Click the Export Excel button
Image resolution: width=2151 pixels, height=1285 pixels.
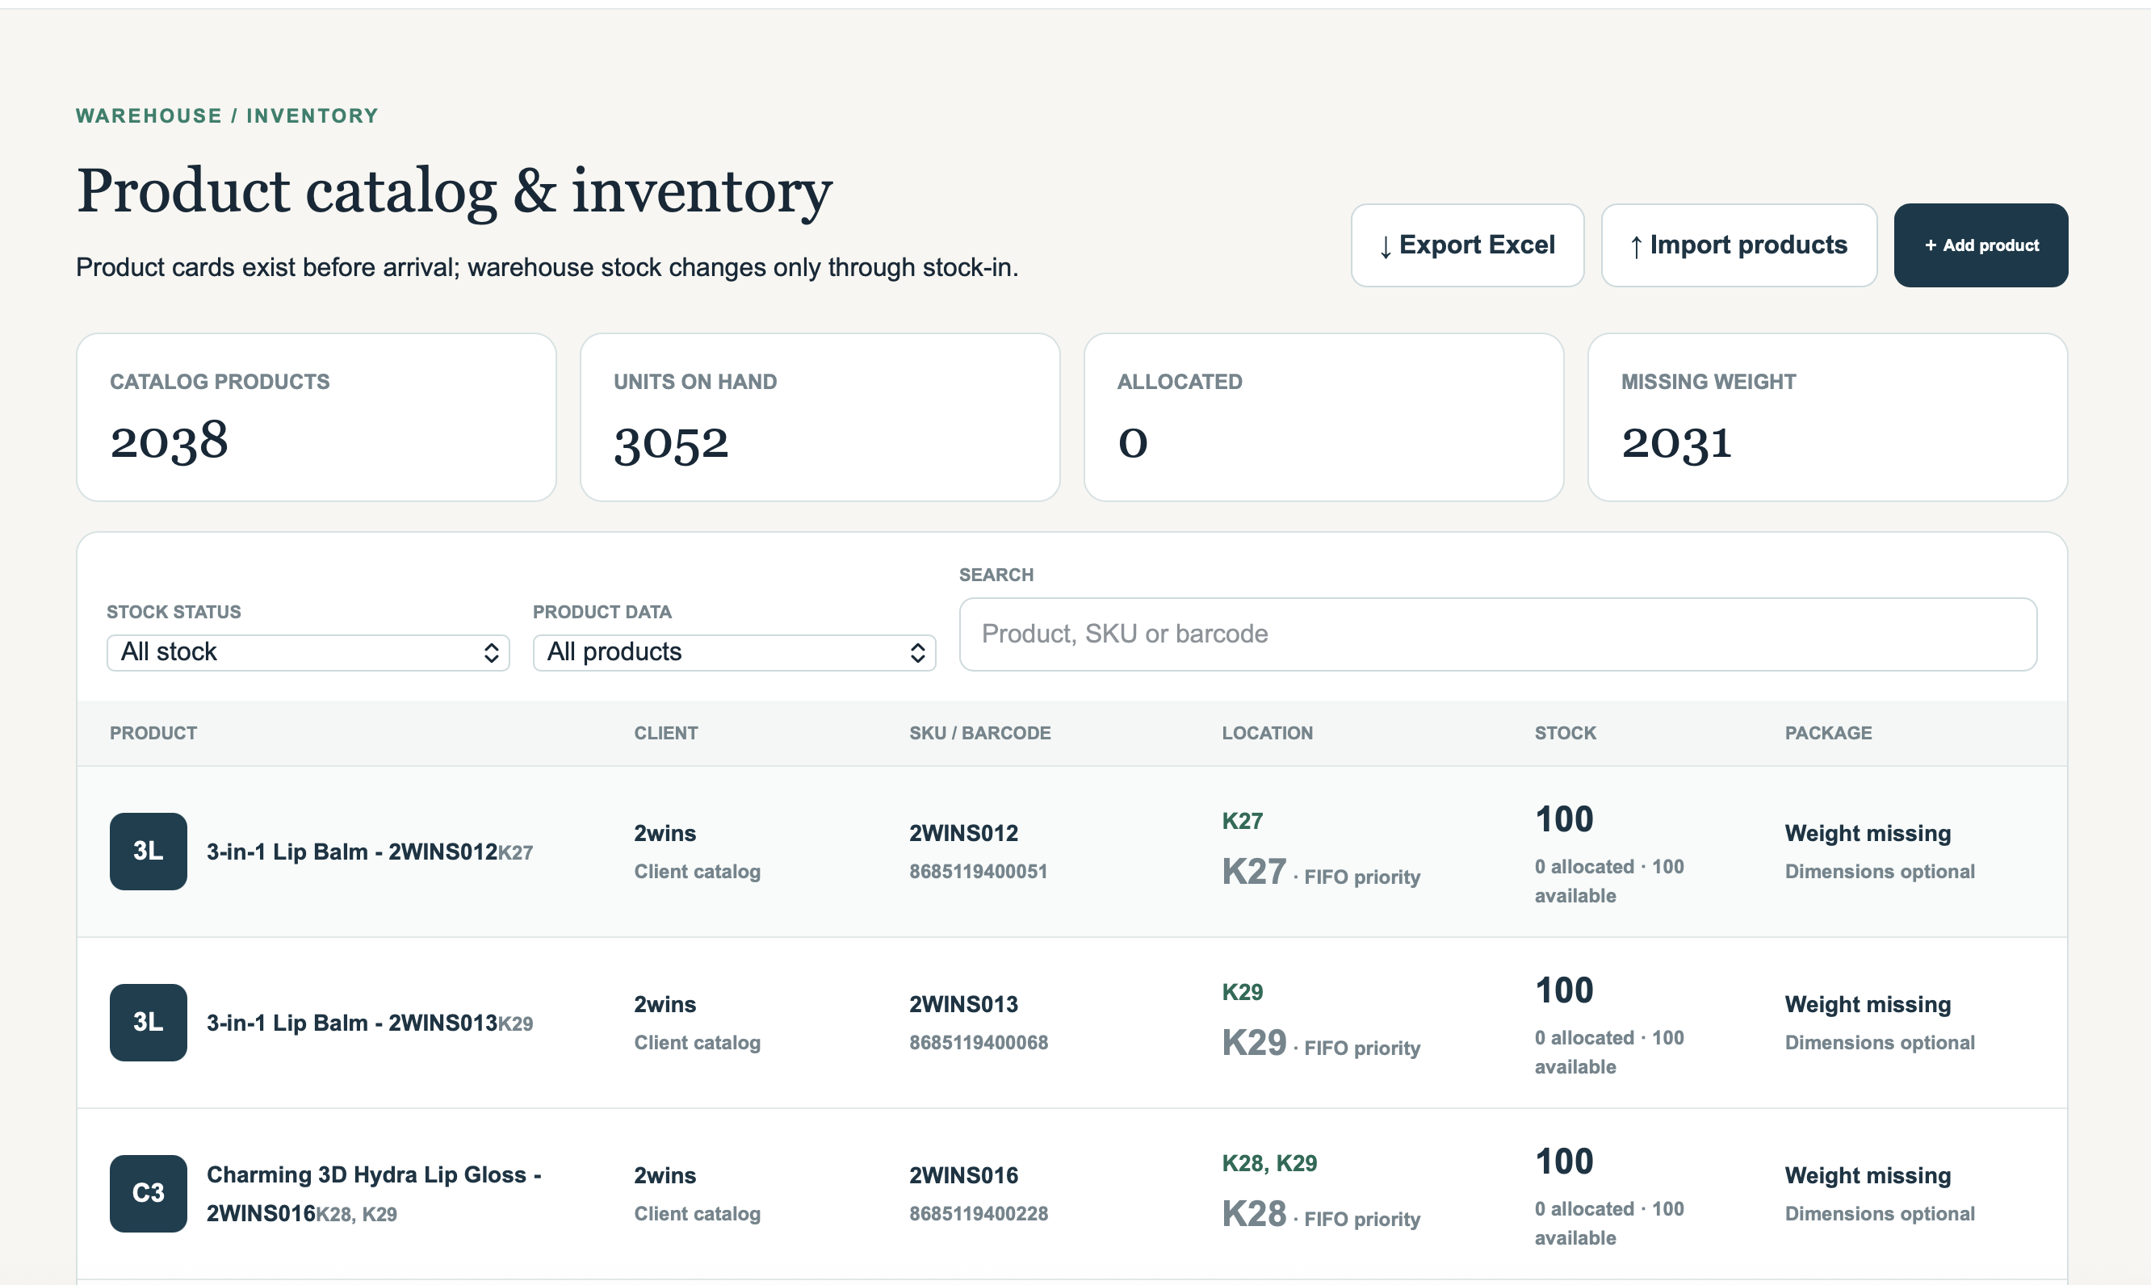1467,245
